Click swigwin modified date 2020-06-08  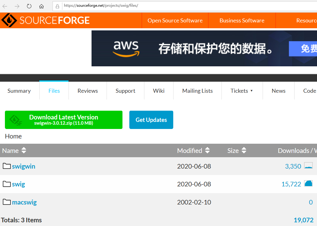point(194,166)
